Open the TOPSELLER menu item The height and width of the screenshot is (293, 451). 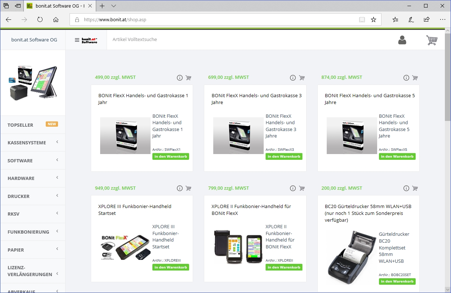click(x=33, y=125)
